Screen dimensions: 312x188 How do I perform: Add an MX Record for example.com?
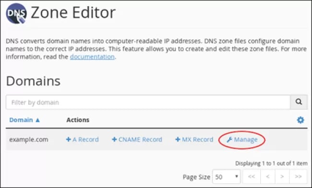coord(194,139)
